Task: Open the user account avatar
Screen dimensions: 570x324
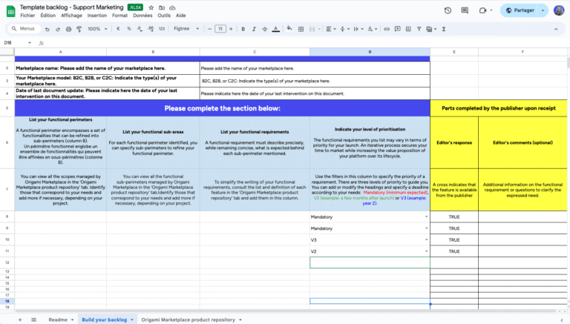Action: point(559,10)
